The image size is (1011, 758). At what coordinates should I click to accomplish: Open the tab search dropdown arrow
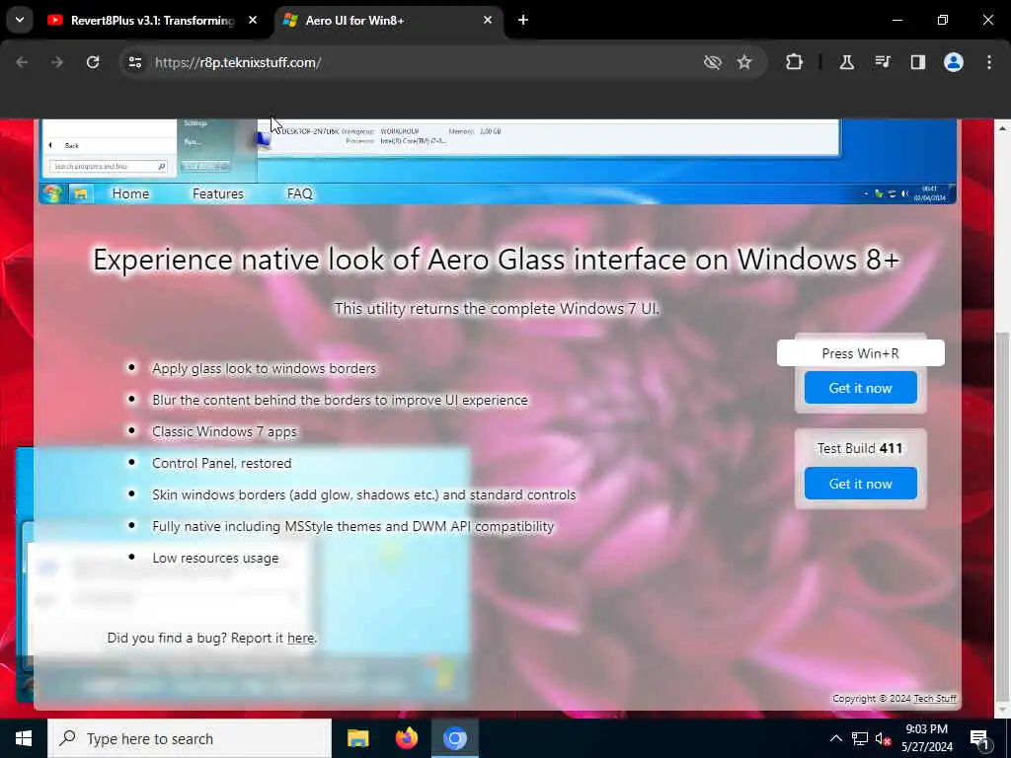(20, 20)
